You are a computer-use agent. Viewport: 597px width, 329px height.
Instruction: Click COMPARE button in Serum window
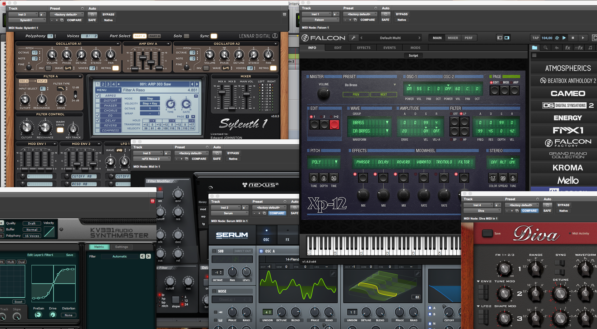(x=277, y=213)
